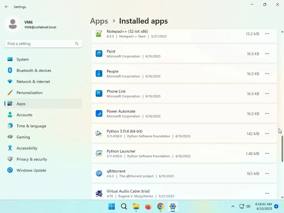
Task: Click the Python 3.11.4 size 142 MB
Action: pos(253,134)
